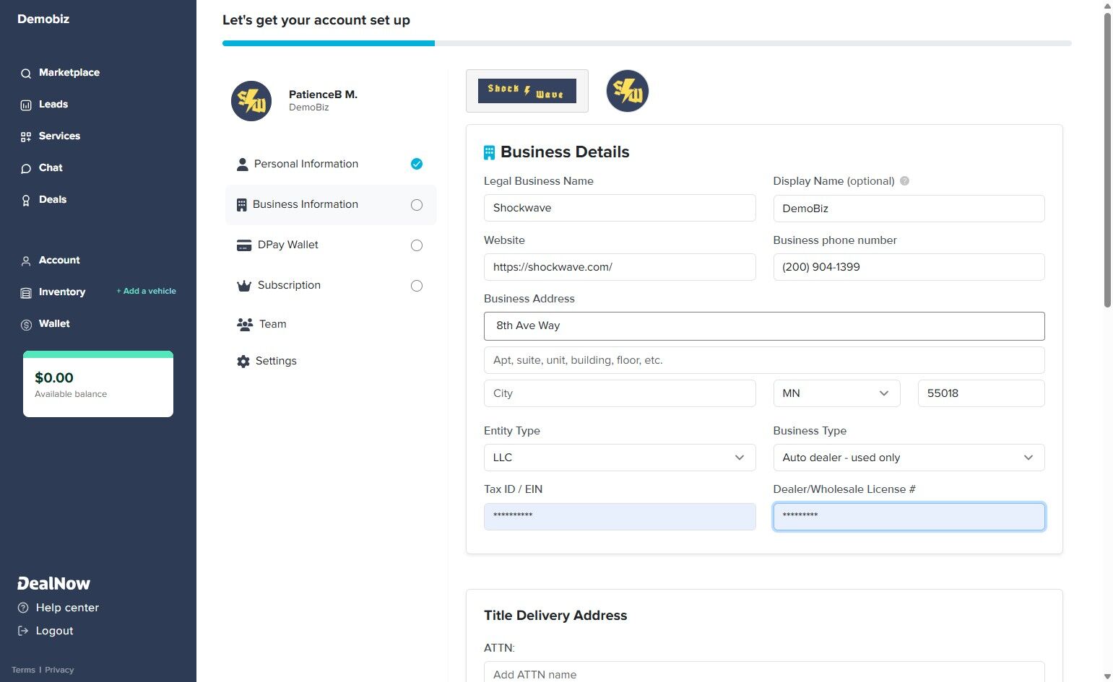This screenshot has width=1113, height=682.
Task: Select the Business Information step radio
Action: click(417, 204)
